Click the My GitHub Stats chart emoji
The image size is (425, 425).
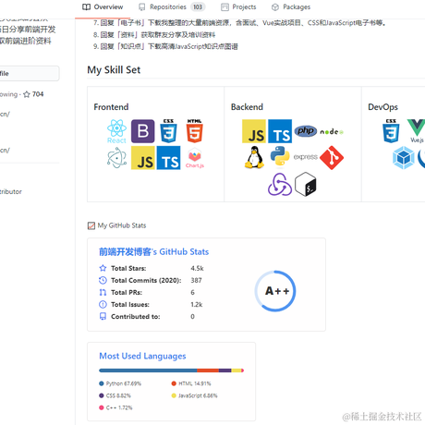91,225
